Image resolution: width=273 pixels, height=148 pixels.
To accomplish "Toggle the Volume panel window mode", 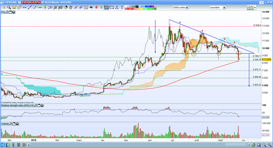I will [x=14, y=124].
